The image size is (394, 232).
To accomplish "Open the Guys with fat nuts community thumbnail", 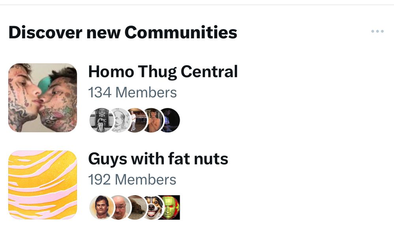I will pos(41,183).
